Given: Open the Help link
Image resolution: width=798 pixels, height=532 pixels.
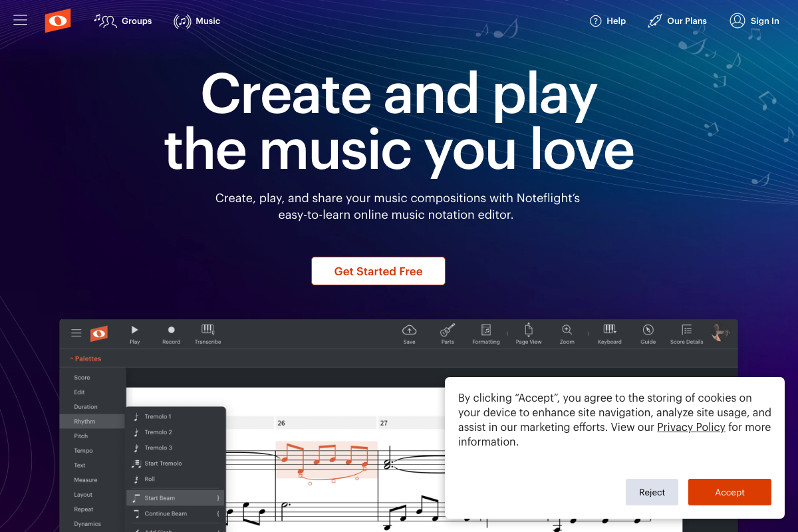Looking at the screenshot, I should pyautogui.click(x=608, y=21).
